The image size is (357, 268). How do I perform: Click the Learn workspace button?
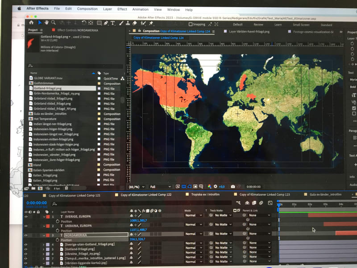278,25
